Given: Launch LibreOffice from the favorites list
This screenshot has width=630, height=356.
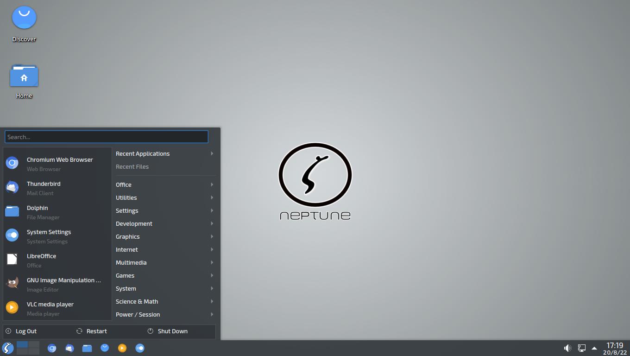Looking at the screenshot, I should point(57,260).
